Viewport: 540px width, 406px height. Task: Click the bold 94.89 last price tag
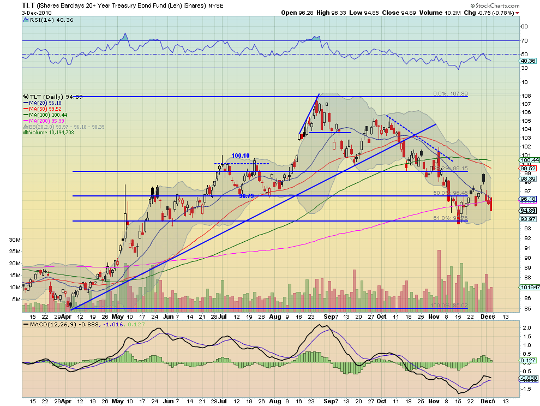click(528, 211)
